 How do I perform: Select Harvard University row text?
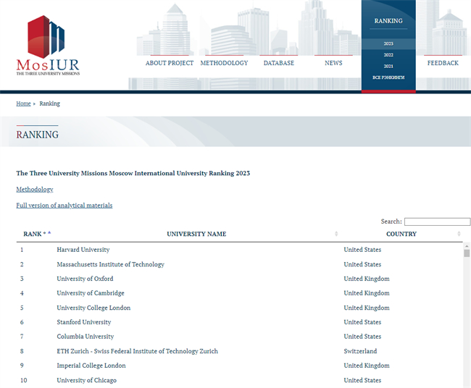[83, 250]
